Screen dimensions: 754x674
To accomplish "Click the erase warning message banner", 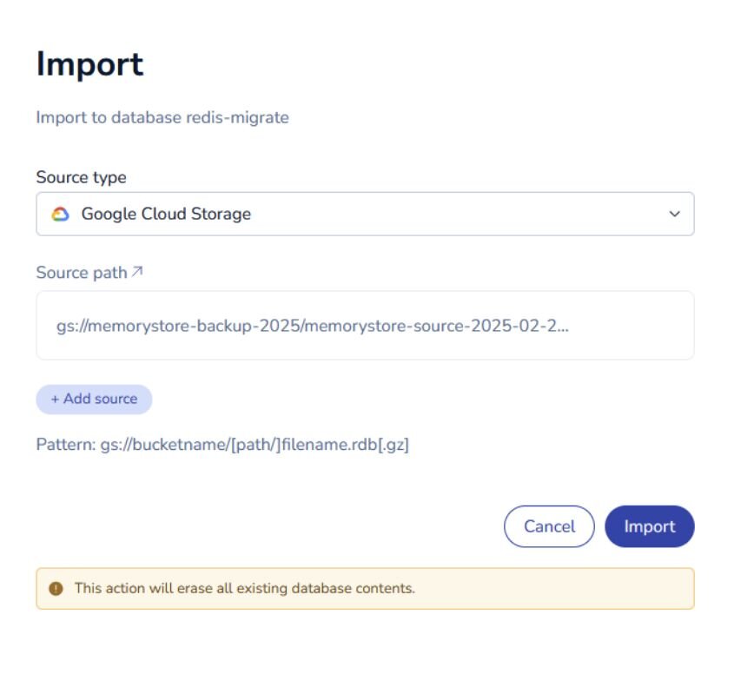I will coord(365,588).
